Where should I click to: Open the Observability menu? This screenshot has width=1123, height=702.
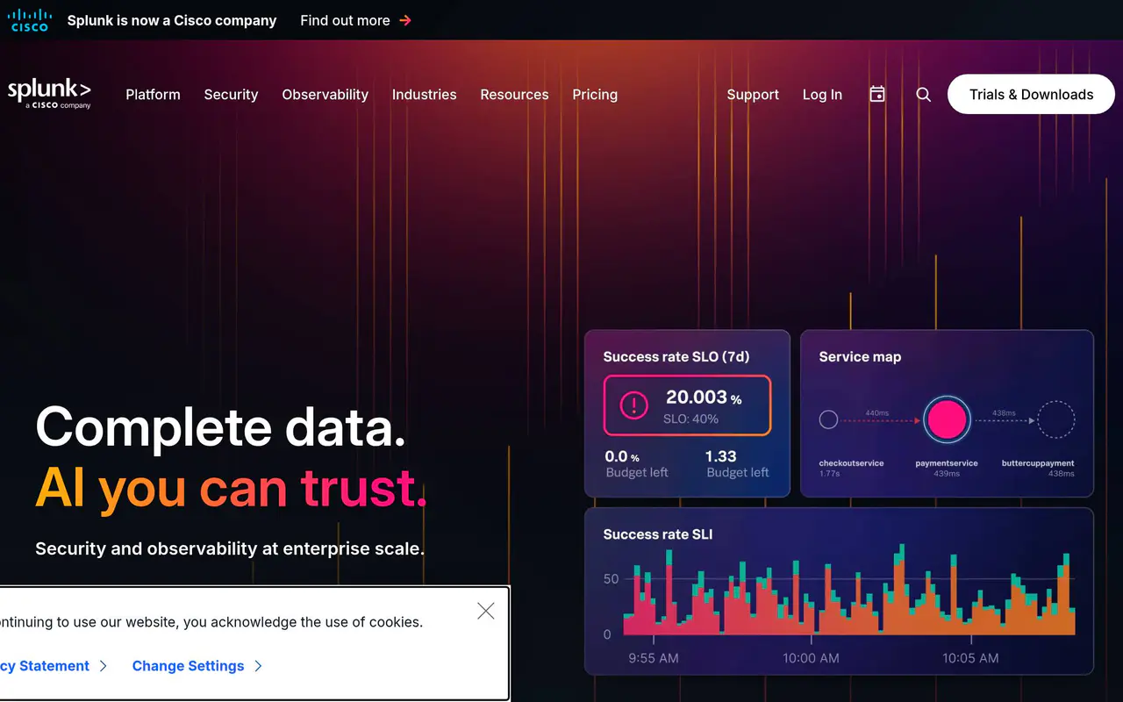tap(325, 95)
